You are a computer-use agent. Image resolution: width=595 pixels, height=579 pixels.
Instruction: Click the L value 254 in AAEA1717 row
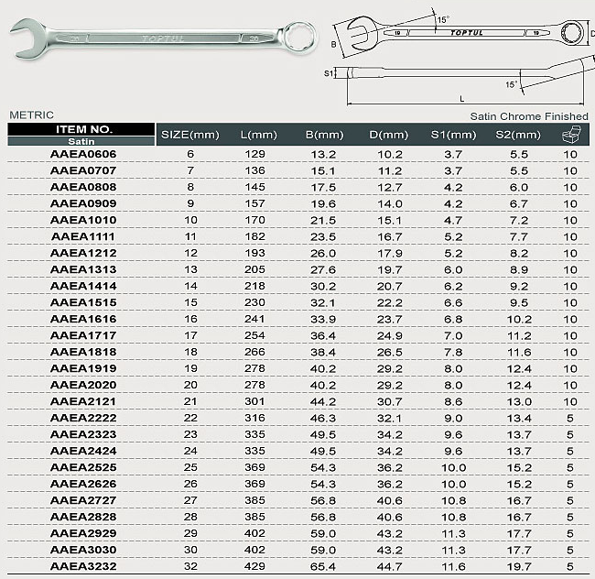point(254,335)
